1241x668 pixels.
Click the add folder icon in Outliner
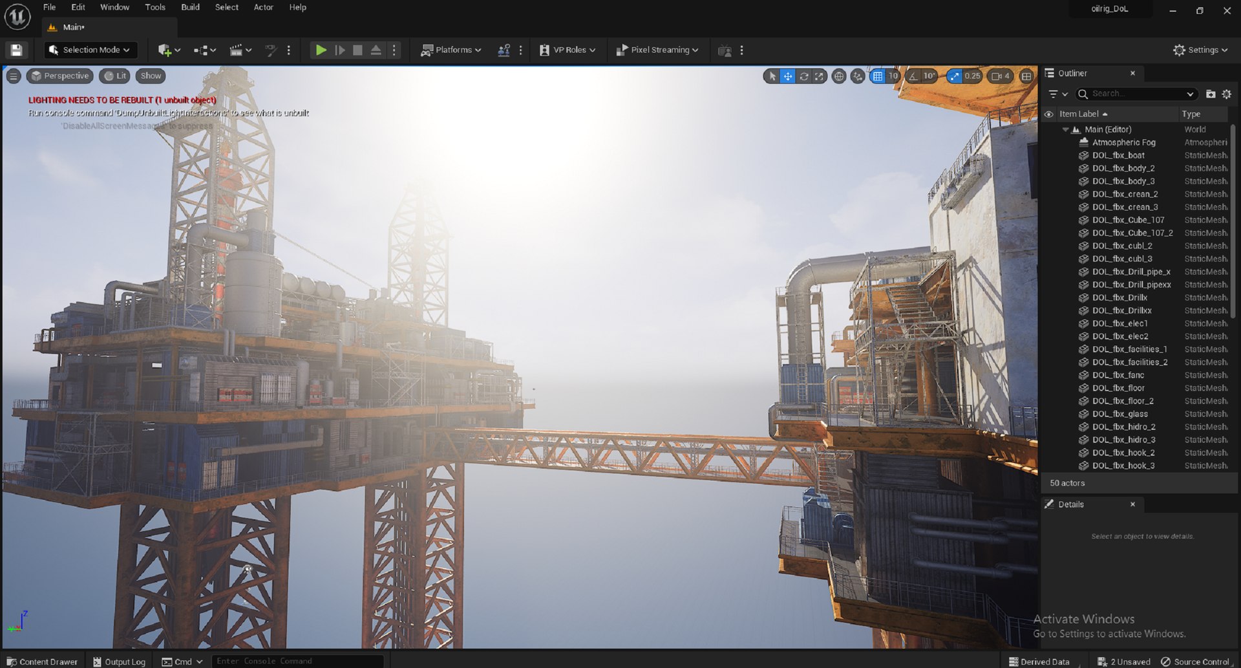(1211, 94)
